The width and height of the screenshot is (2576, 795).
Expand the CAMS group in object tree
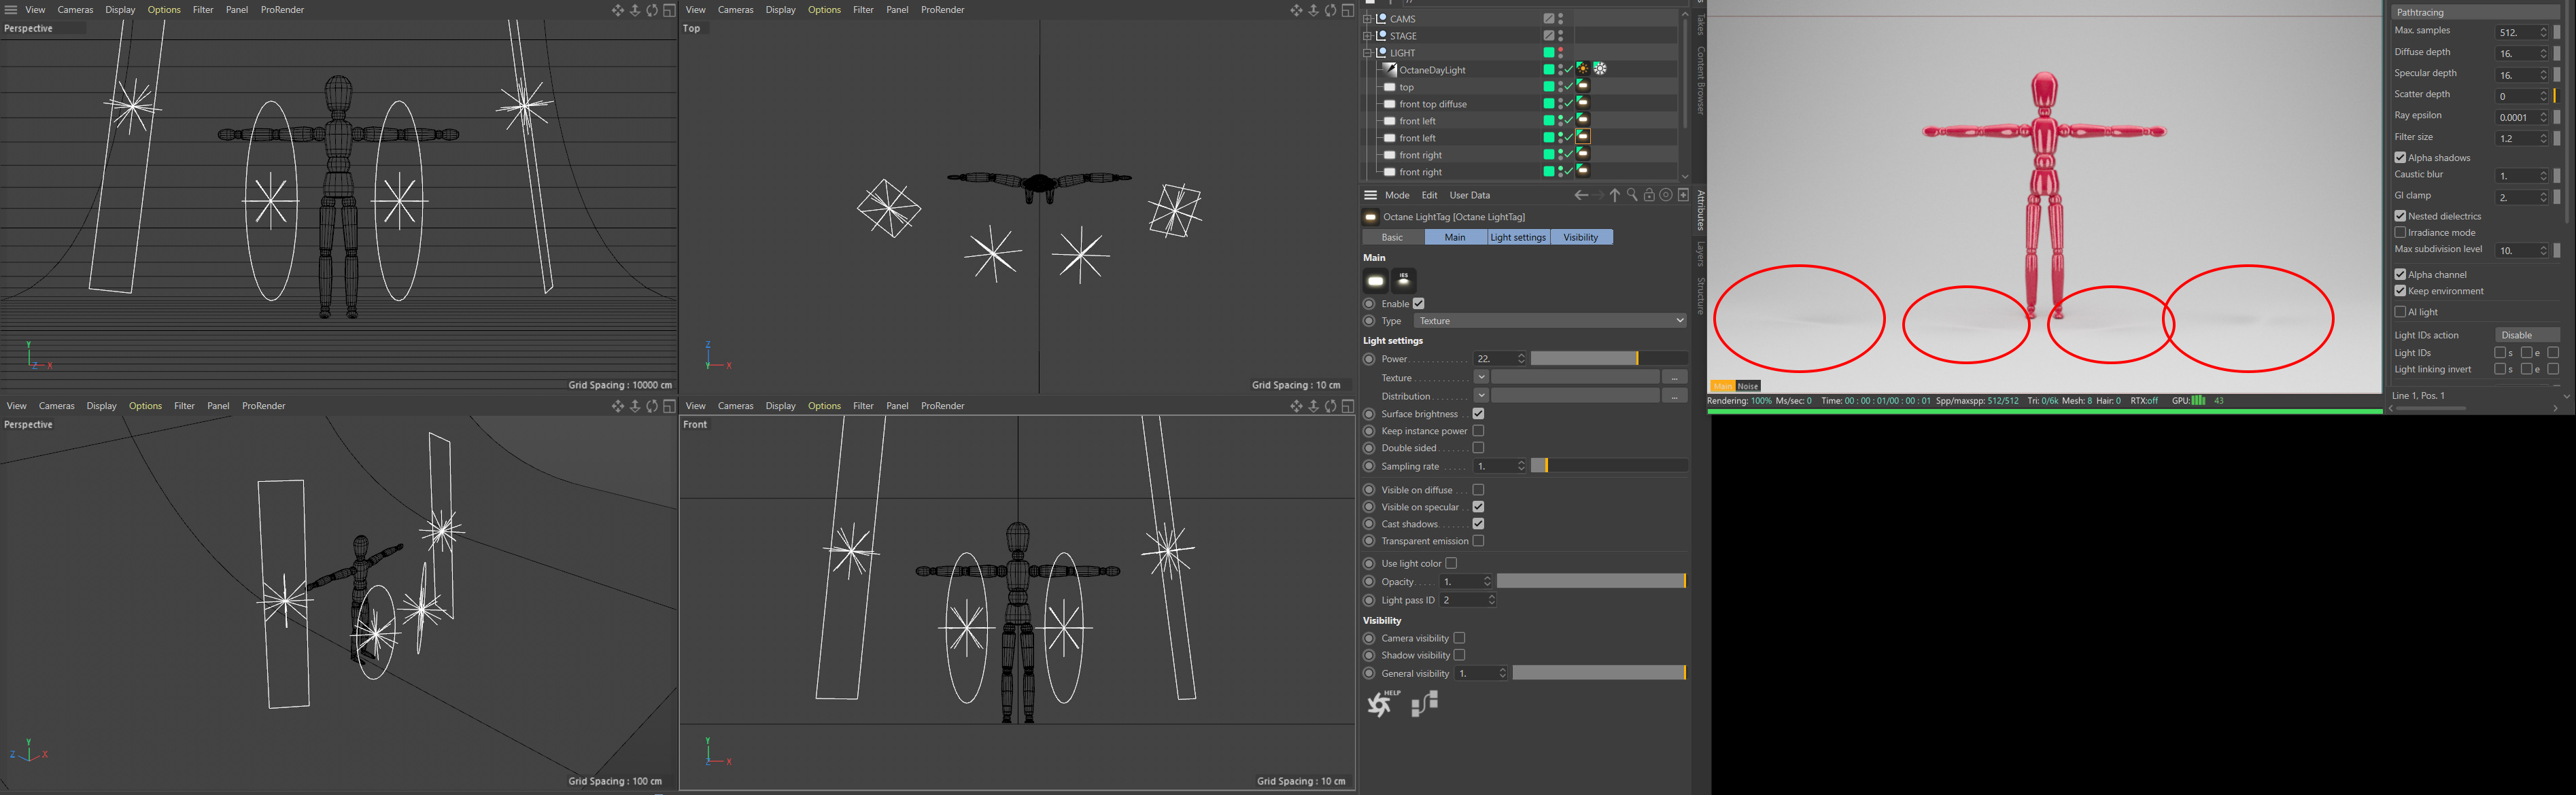1367,19
